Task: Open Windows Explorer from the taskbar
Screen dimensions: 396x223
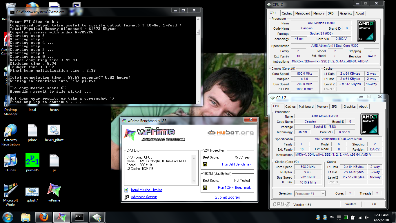Action: [26, 217]
